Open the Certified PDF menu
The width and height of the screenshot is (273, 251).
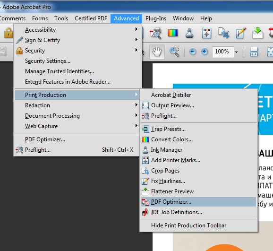click(x=91, y=18)
